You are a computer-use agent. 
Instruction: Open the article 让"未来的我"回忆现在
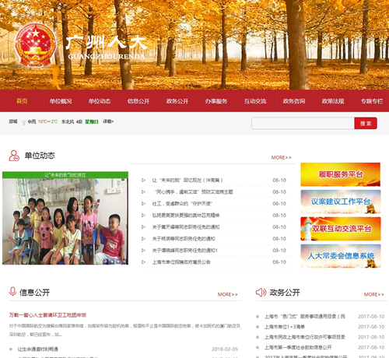(187, 180)
